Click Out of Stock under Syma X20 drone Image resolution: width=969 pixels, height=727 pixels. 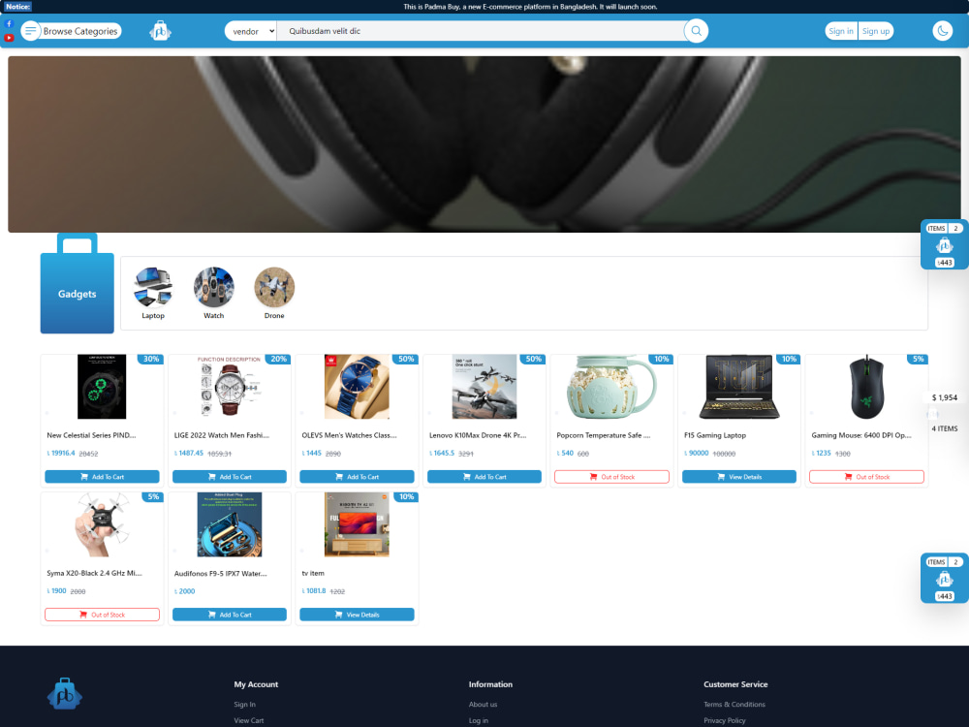(102, 615)
